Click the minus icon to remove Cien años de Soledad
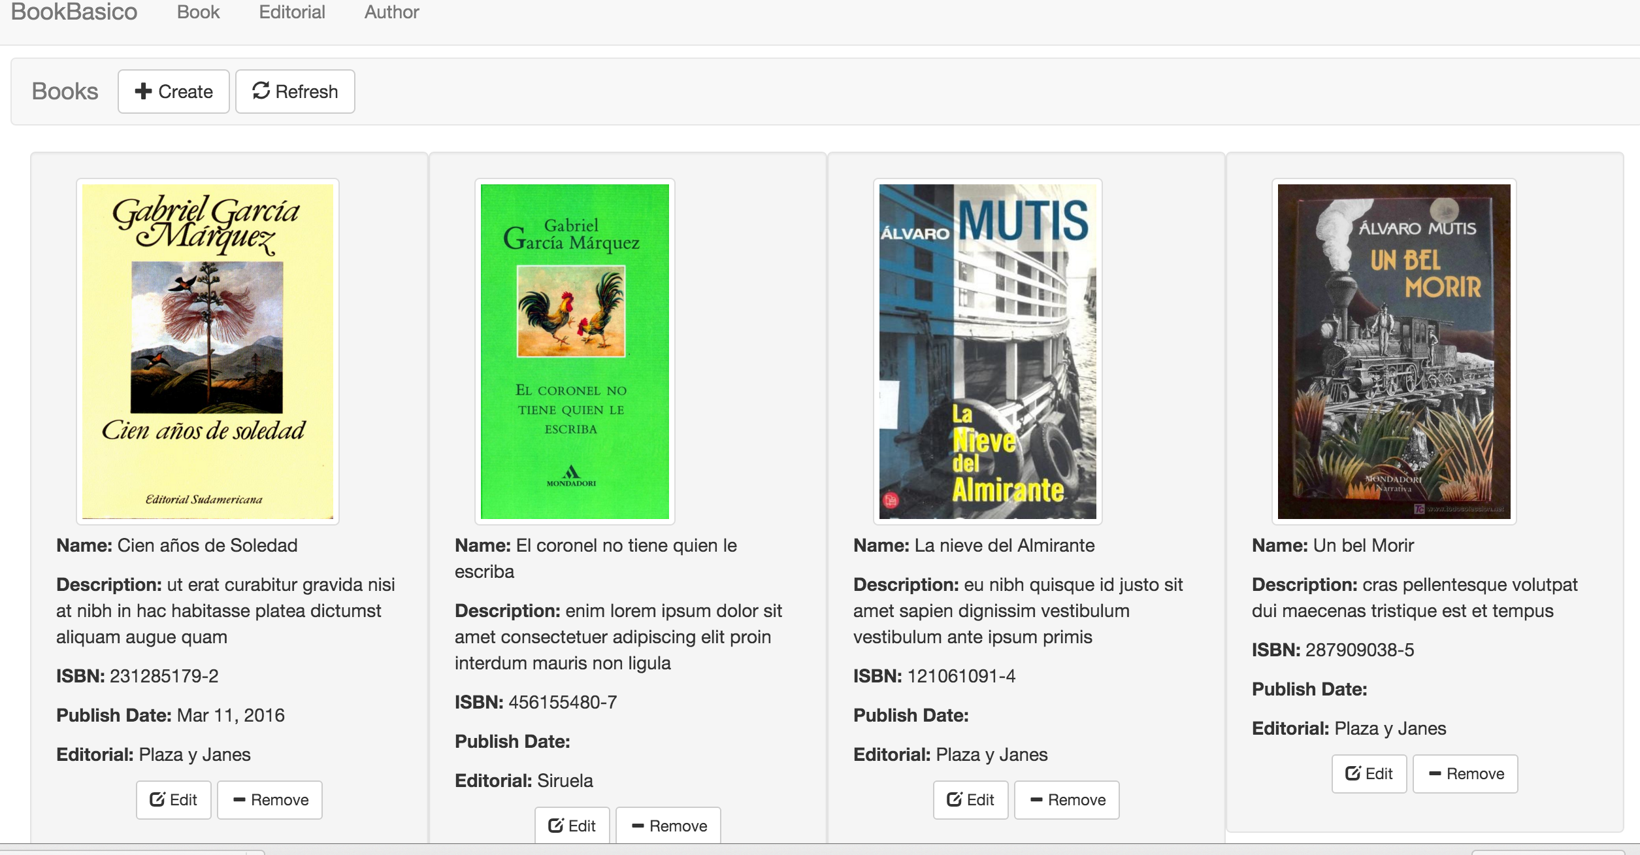 click(239, 799)
